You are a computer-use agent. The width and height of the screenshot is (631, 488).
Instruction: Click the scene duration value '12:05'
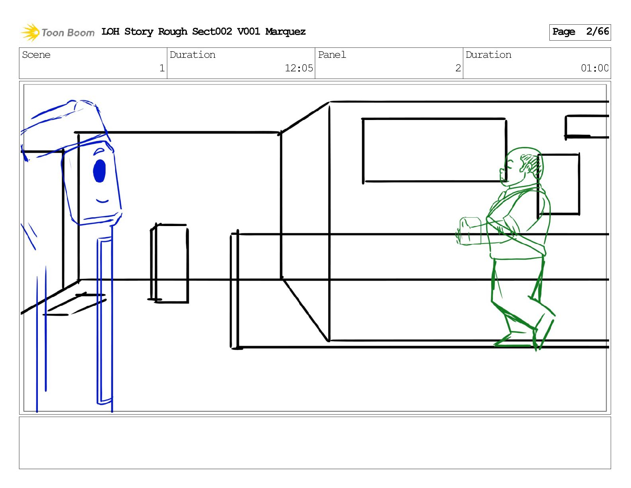click(299, 68)
